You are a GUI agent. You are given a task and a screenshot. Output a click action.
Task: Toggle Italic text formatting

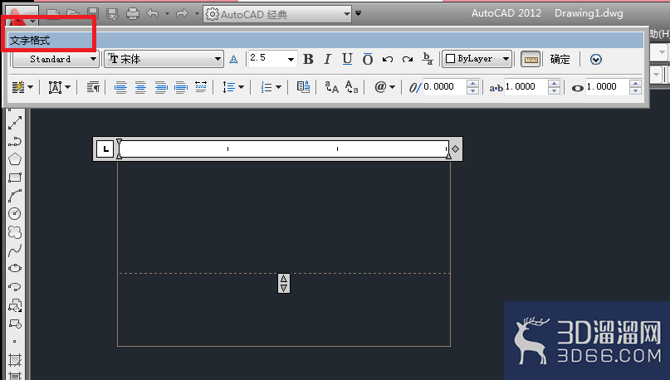click(x=327, y=59)
